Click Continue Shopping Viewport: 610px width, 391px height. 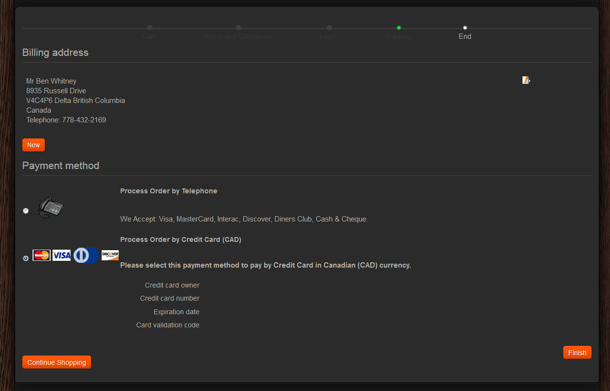coord(56,362)
